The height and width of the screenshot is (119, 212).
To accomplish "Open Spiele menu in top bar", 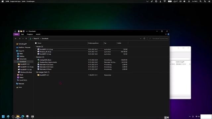I will tap(24, 1).
